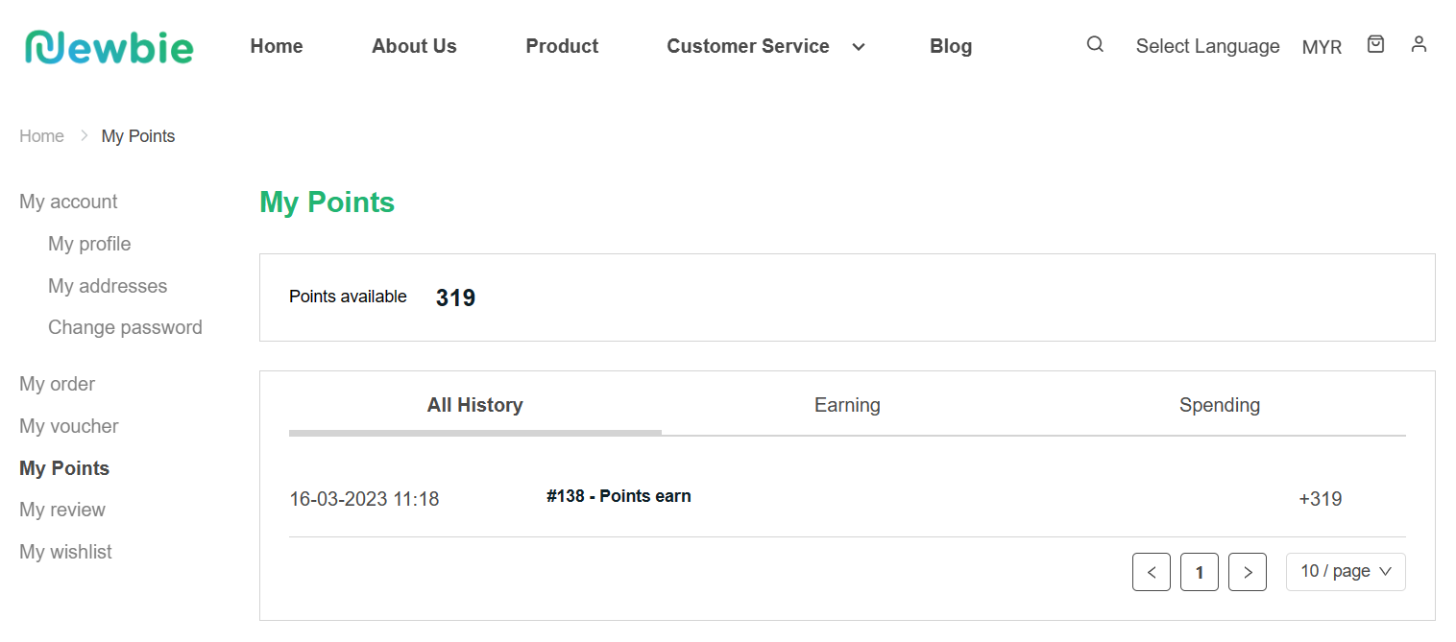This screenshot has height=642, width=1456.
Task: Go to next page arrow
Action: pyautogui.click(x=1248, y=572)
